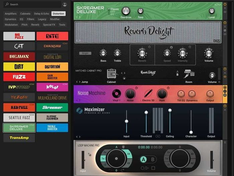Click the cabinet microphone position slider
The image size is (234, 176).
(124, 78)
